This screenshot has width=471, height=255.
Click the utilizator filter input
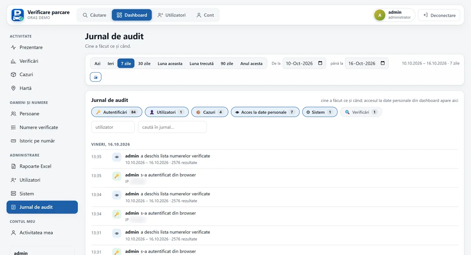(x=113, y=127)
